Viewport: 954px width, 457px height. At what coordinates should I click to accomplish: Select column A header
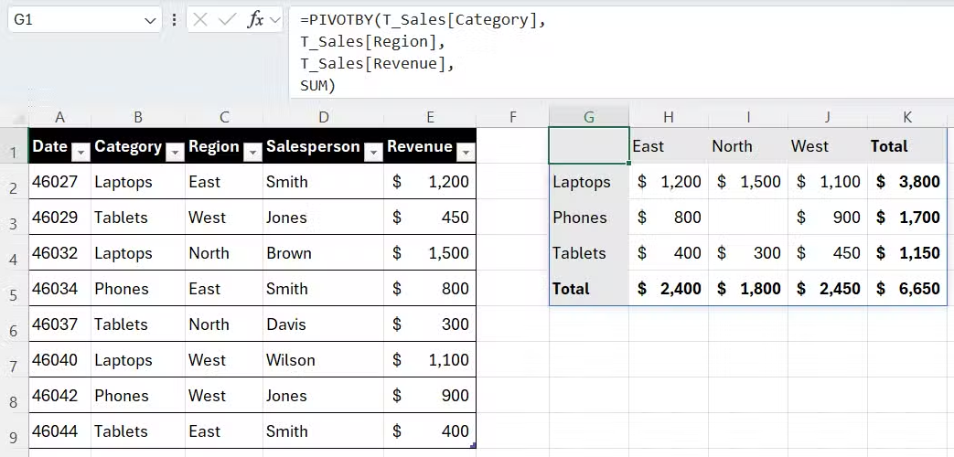pos(59,117)
